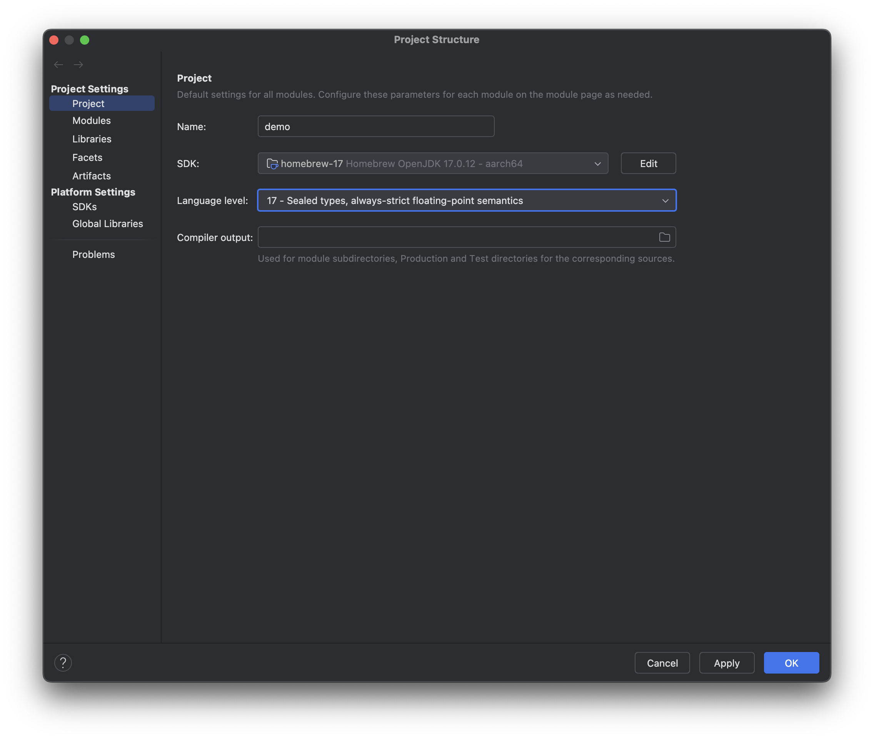This screenshot has width=874, height=739.
Task: Browse for the compiler output folder
Action: (x=664, y=237)
